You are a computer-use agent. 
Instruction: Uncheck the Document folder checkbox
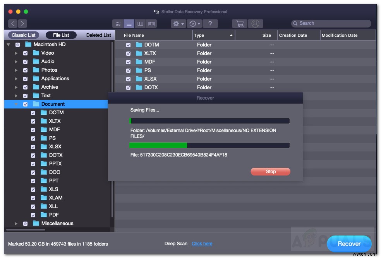pyautogui.click(x=25, y=104)
